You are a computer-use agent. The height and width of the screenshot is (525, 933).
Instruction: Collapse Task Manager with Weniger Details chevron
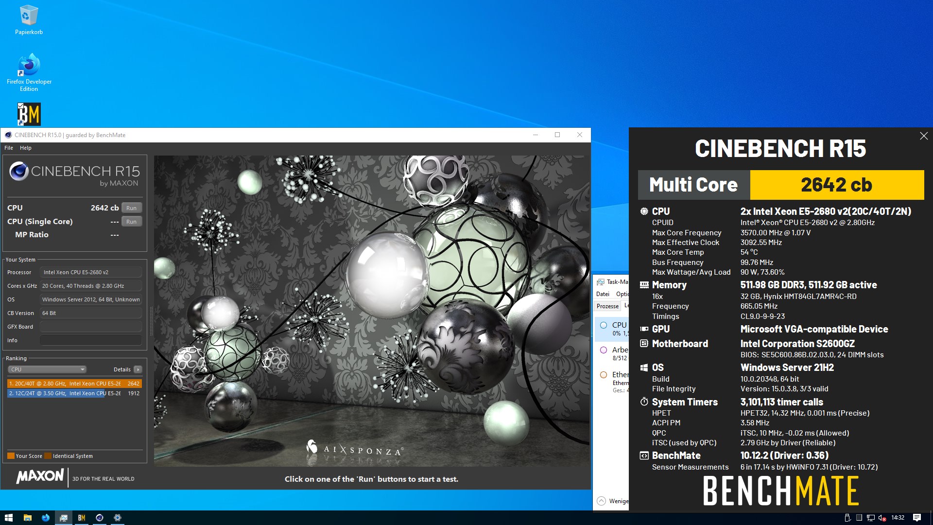pyautogui.click(x=601, y=501)
